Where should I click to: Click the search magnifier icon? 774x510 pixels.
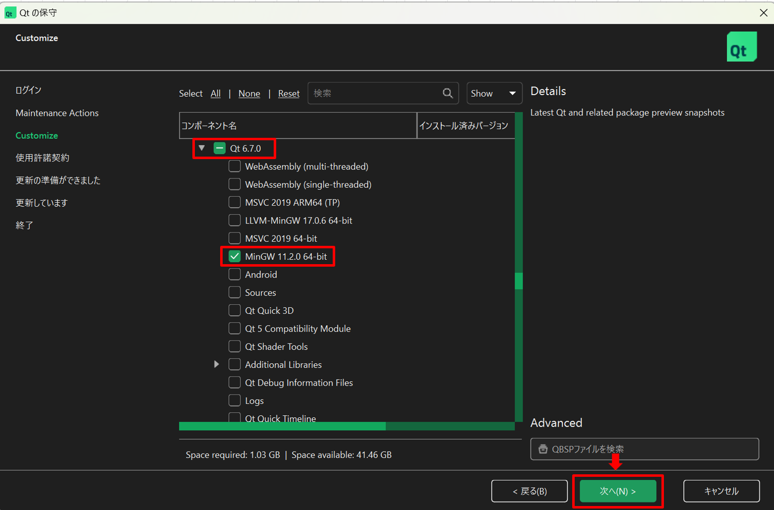pyautogui.click(x=447, y=93)
